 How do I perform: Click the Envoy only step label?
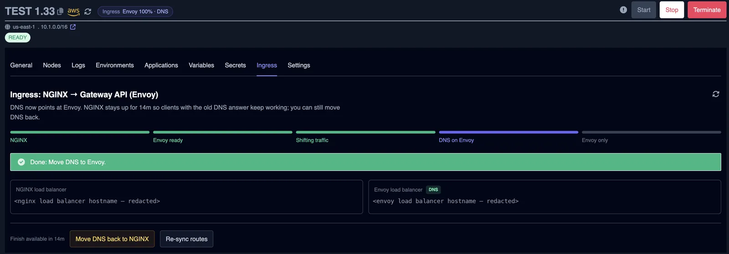[595, 140]
